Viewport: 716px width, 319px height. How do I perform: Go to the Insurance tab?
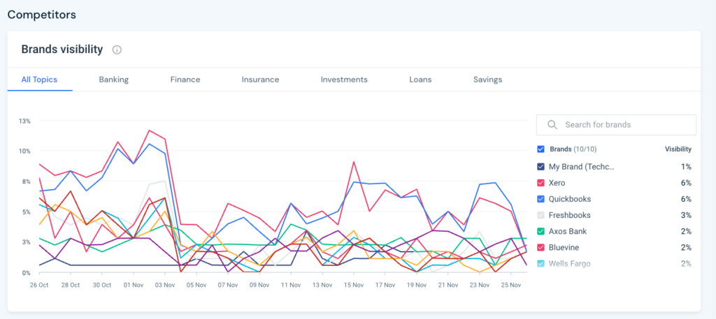click(260, 80)
